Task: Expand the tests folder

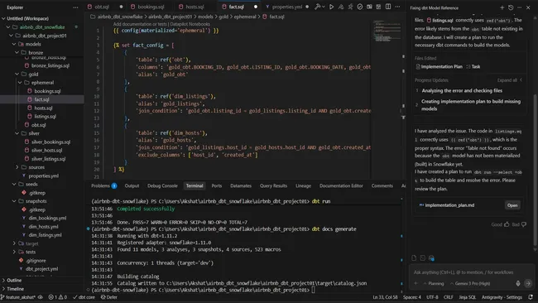Action: point(14,252)
